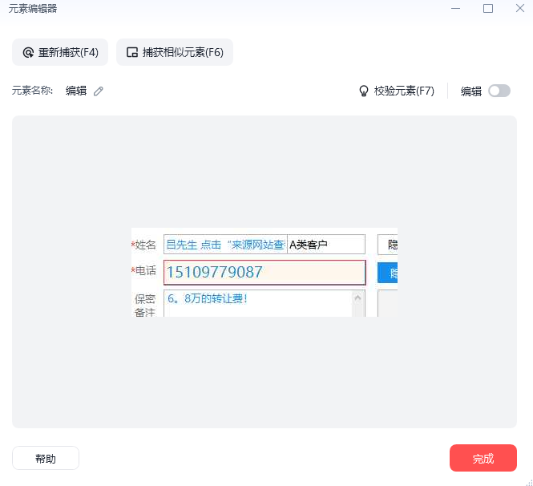The width and height of the screenshot is (533, 486).
Task: Toggle the 编辑 switch on
Action: (499, 91)
